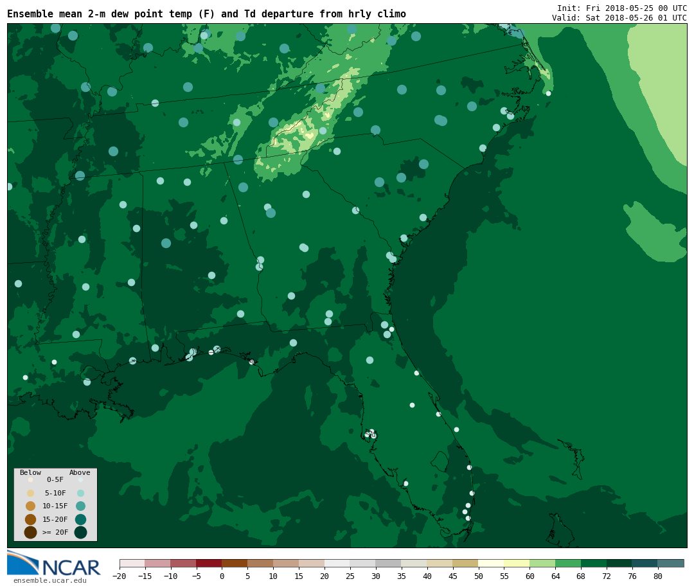694x588 pixels.
Task: Pick the colorbar swatch between 15 and 20
Action: pyautogui.click(x=312, y=563)
